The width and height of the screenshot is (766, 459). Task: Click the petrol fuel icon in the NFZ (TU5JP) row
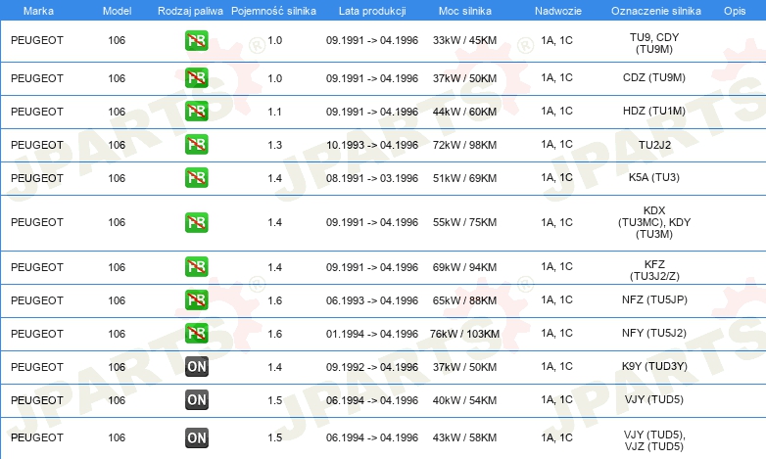click(x=196, y=299)
